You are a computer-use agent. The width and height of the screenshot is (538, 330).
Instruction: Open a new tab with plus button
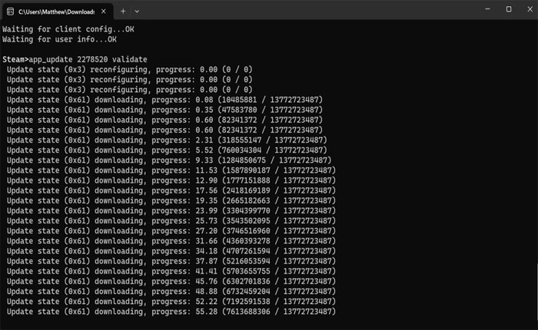click(123, 11)
